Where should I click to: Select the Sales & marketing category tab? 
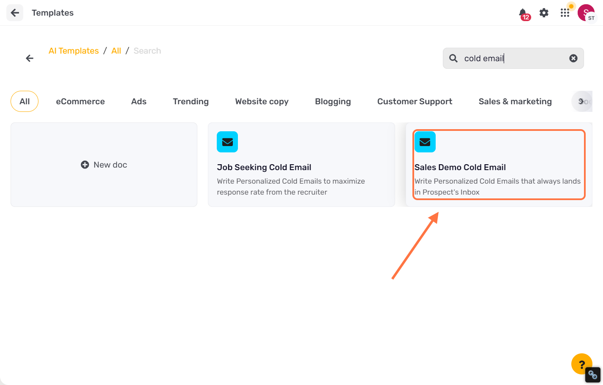tap(515, 101)
